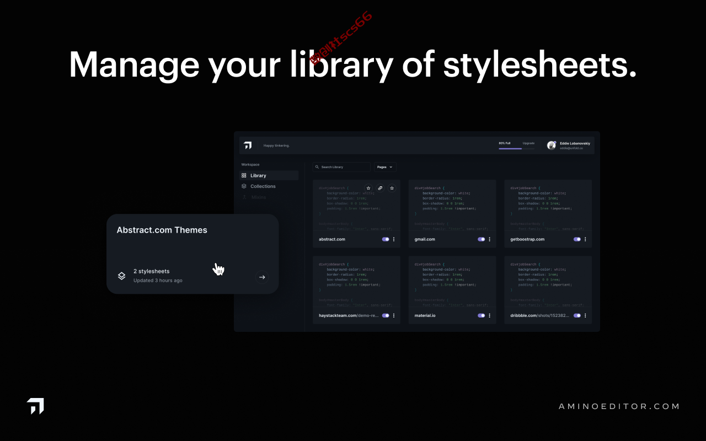Click the '80% Full' label
This screenshot has width=706, height=441.
(x=505, y=143)
